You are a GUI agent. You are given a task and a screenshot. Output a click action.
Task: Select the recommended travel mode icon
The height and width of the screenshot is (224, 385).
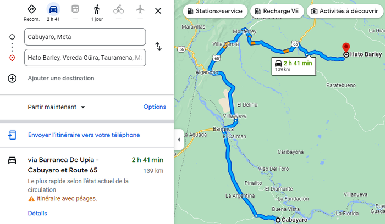pos(31,9)
